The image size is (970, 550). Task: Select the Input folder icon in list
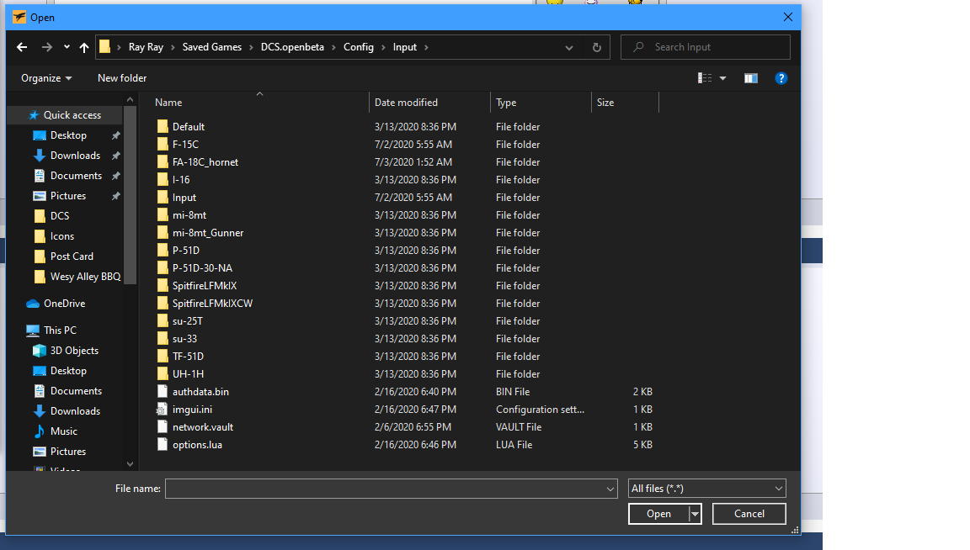pos(163,197)
